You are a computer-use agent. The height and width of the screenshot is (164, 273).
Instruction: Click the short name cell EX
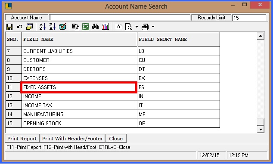(x=178, y=78)
